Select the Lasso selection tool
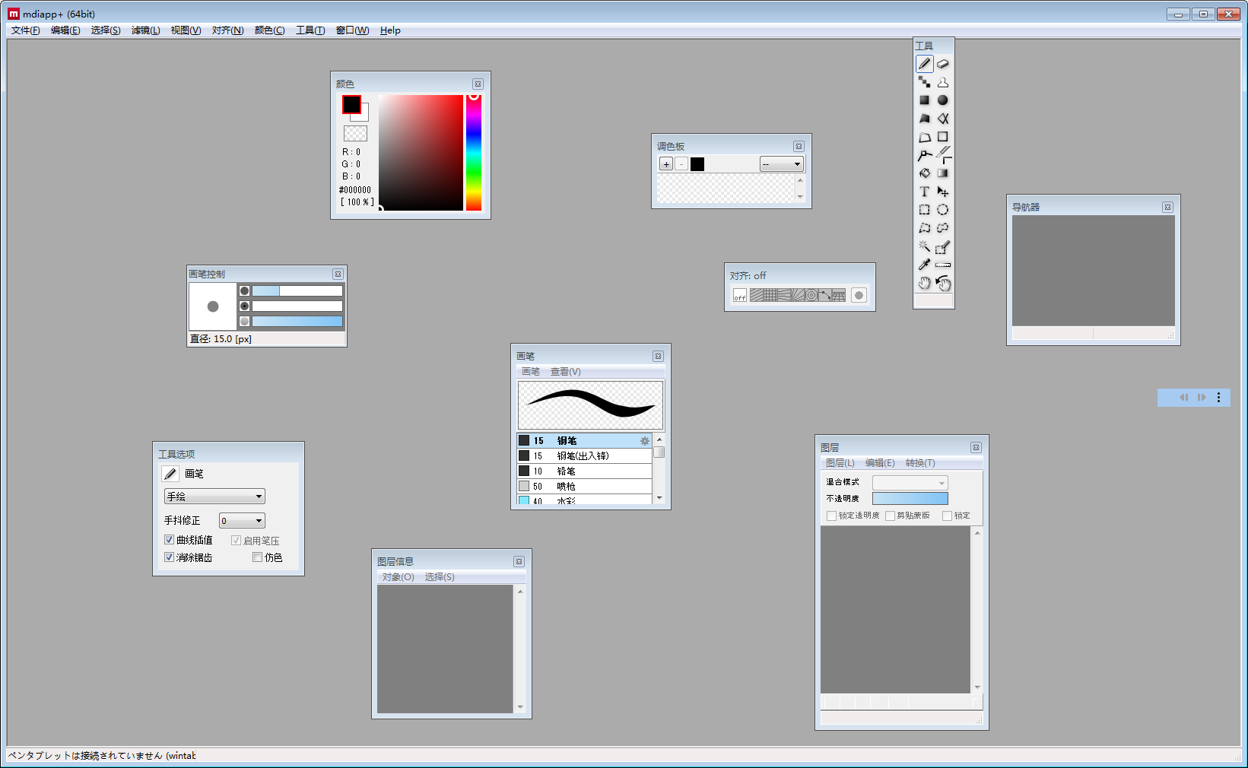The height and width of the screenshot is (768, 1248). [943, 228]
